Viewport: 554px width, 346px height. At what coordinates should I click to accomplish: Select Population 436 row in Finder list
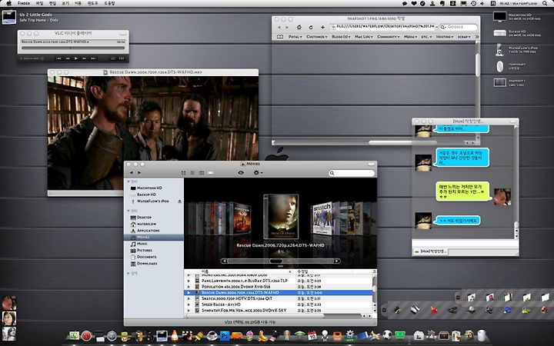pyautogui.click(x=279, y=287)
